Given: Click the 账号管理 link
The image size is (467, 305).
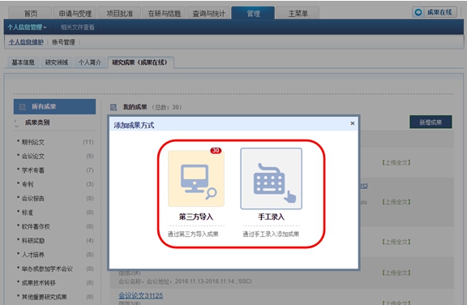Looking at the screenshot, I should click(63, 42).
